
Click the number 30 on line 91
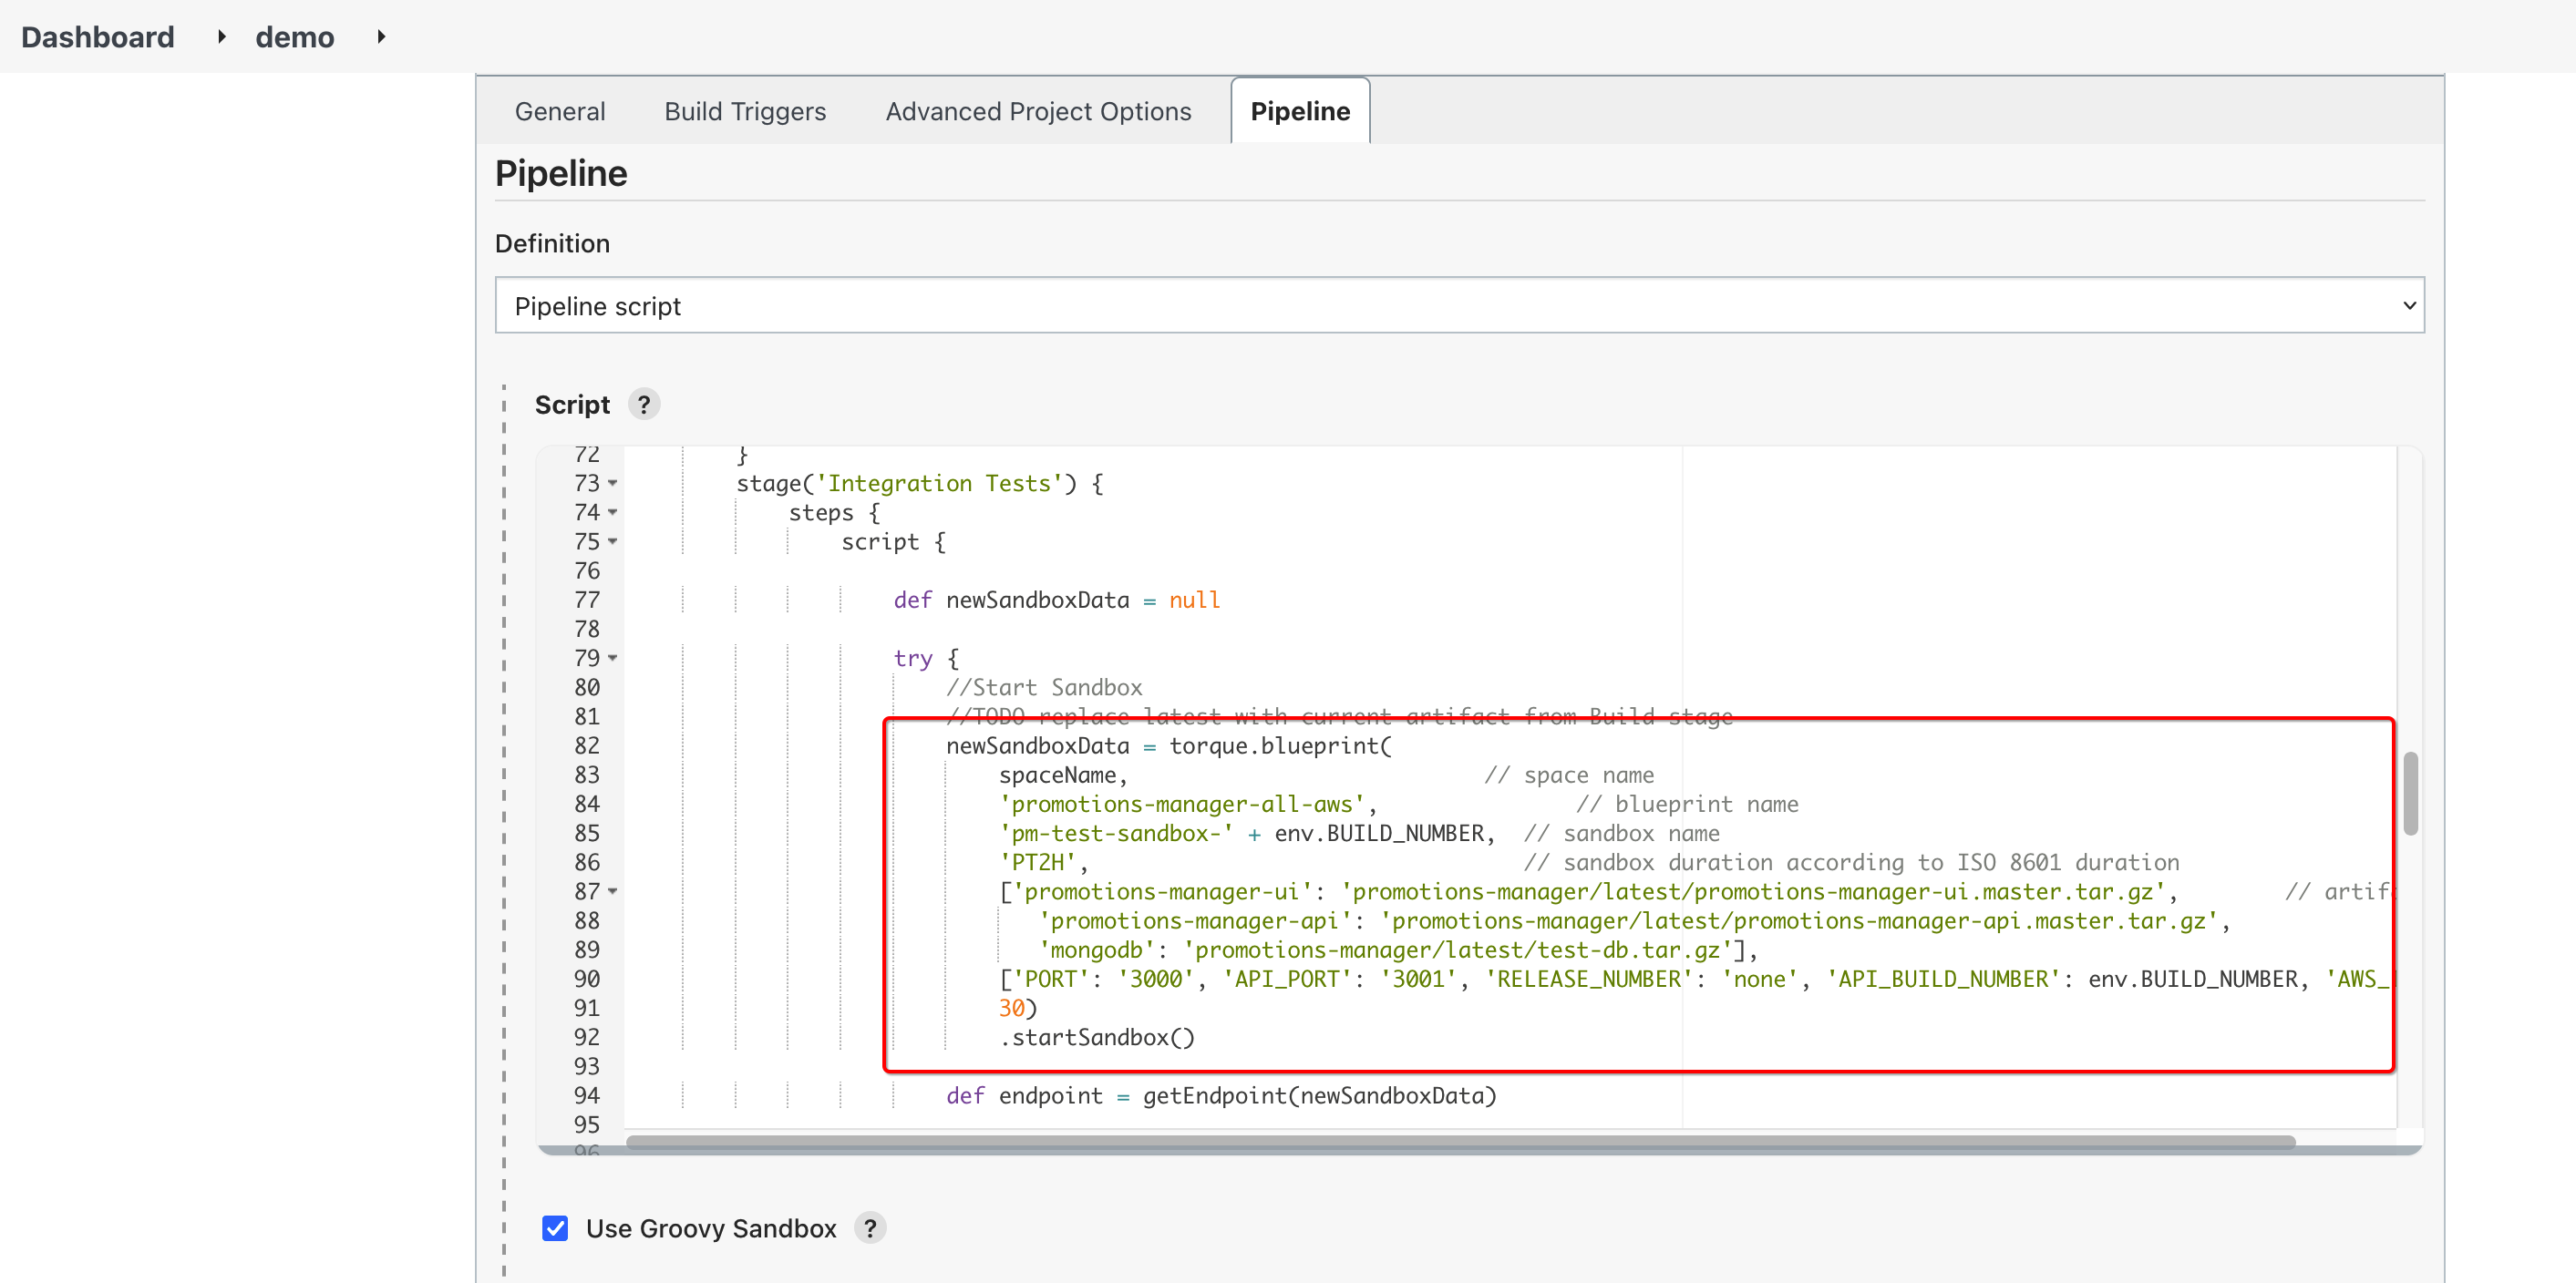click(x=1011, y=1008)
